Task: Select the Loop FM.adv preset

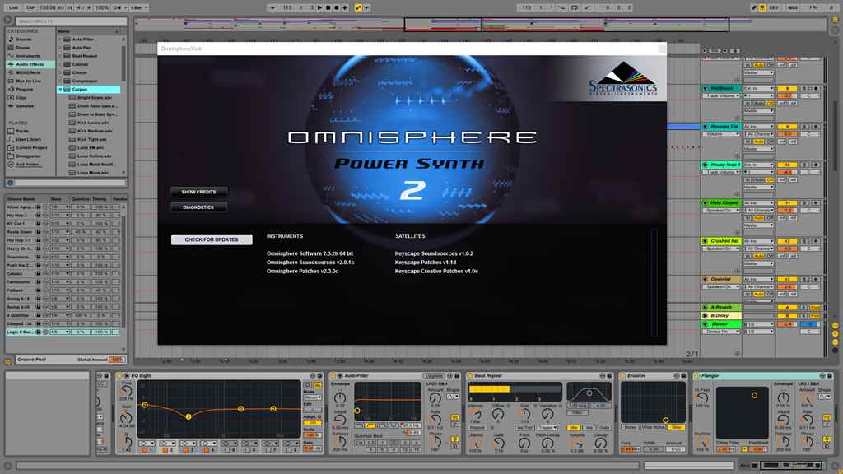Action: [x=91, y=148]
